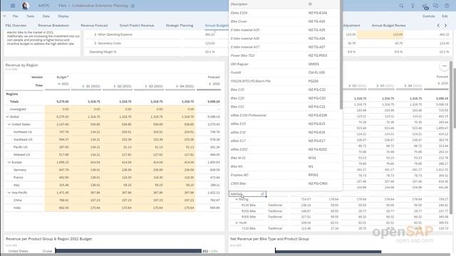Screen dimensions: 456x256
Task: Switch to P&L Overview tab
Action: point(16,26)
